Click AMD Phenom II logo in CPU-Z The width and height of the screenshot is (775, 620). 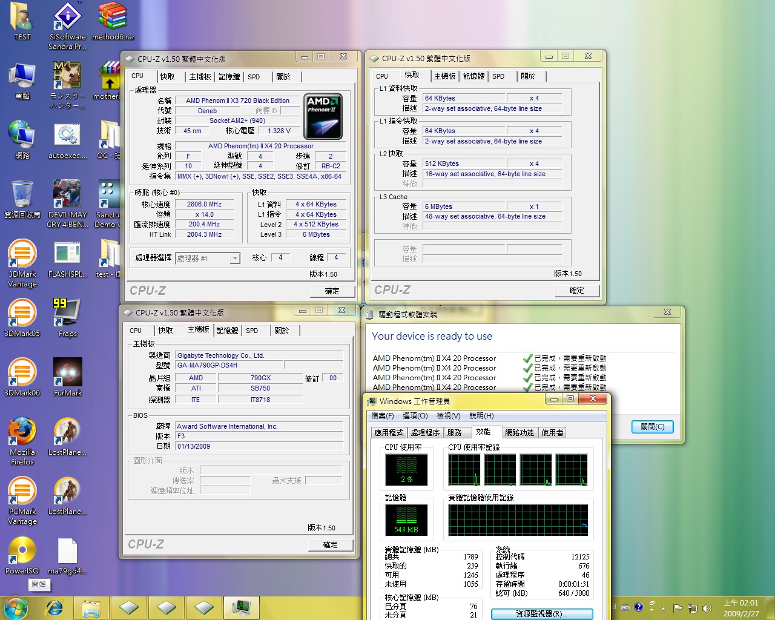click(323, 116)
